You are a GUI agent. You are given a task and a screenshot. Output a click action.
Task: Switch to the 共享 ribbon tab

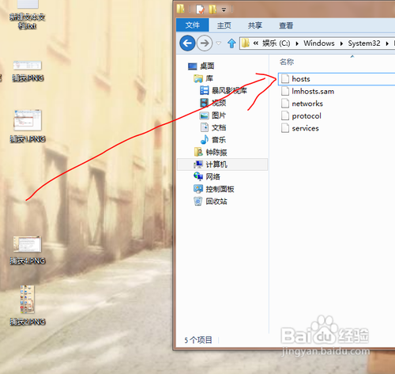pyautogui.click(x=255, y=25)
